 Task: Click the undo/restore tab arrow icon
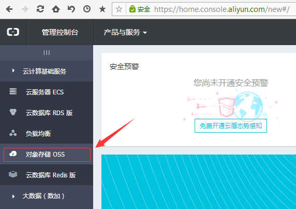(71, 9)
